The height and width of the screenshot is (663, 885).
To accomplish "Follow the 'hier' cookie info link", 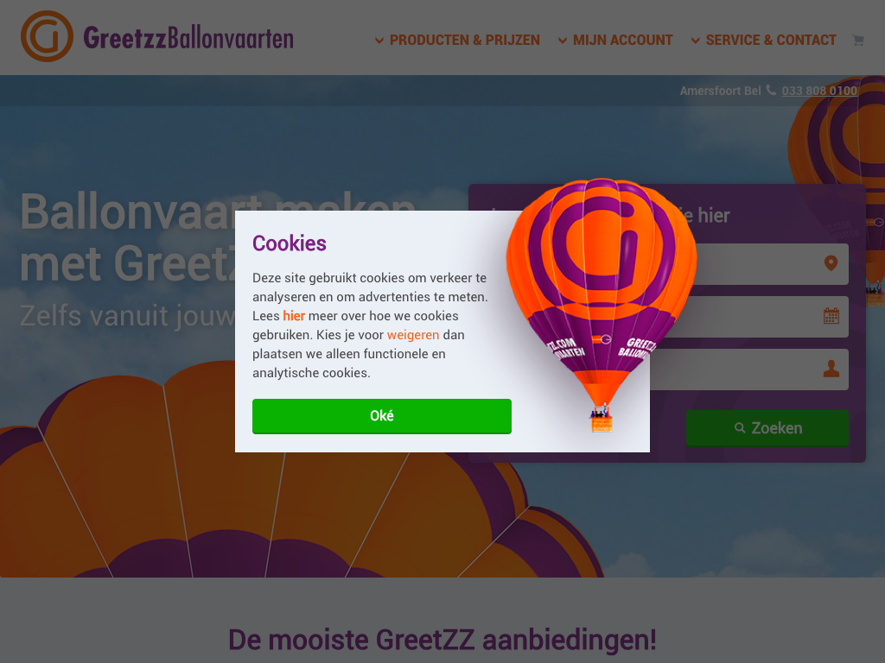I will pos(294,316).
